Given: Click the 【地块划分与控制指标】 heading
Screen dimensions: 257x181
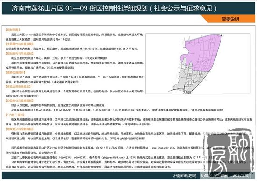Looking at the screenshot, I should [20, 129].
